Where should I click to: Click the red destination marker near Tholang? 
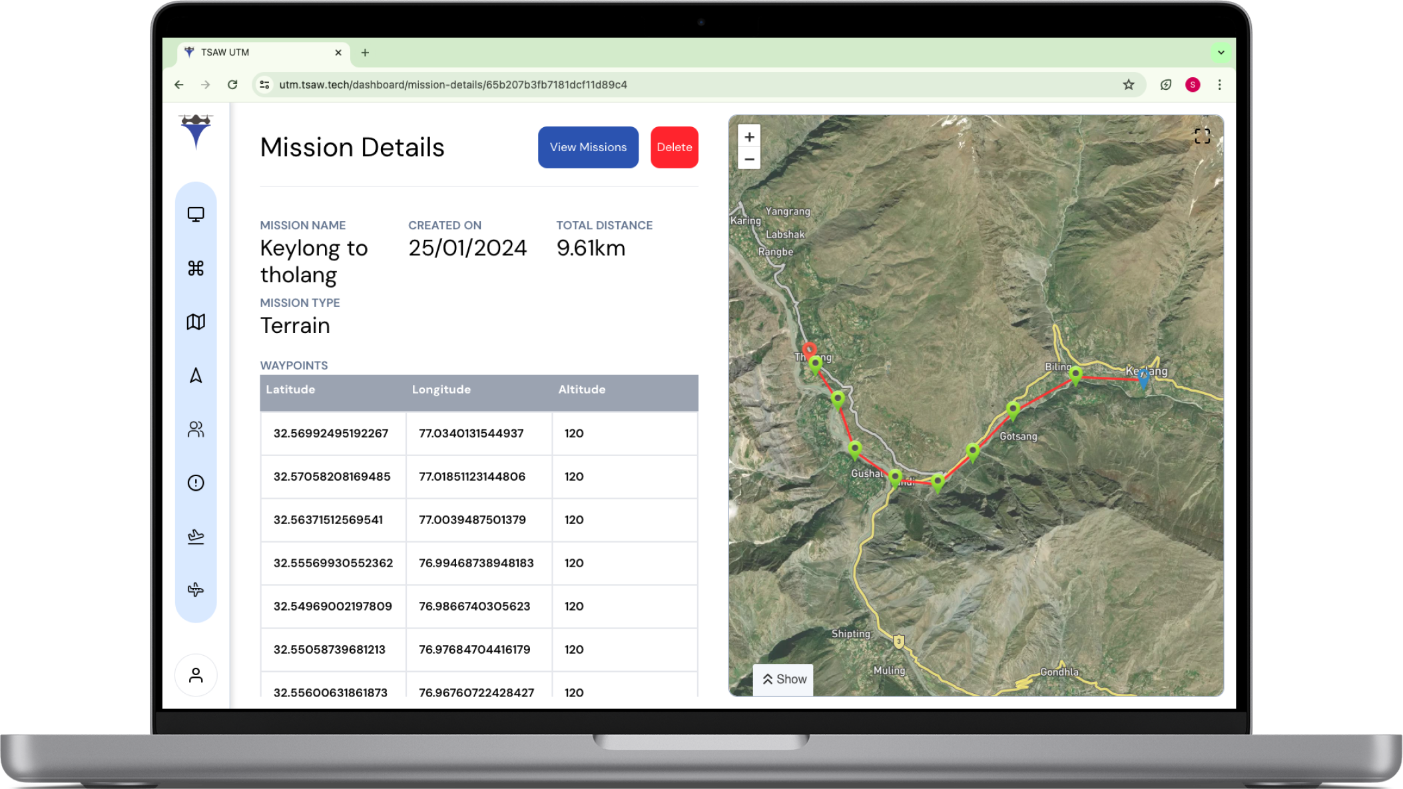point(811,350)
